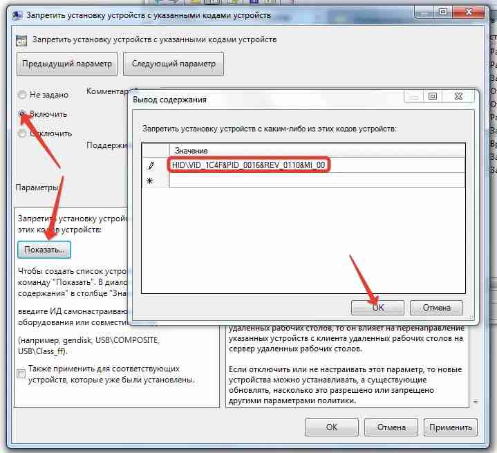Confirm with OK in the "Вывод содержания" dialog
497x453 pixels.
coord(378,308)
